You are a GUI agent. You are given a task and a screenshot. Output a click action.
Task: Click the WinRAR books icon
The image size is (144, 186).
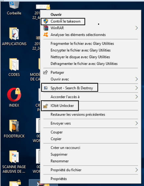point(46,28)
